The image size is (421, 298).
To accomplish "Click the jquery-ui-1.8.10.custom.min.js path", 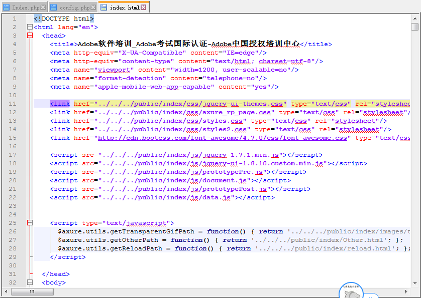I will pos(213,163).
